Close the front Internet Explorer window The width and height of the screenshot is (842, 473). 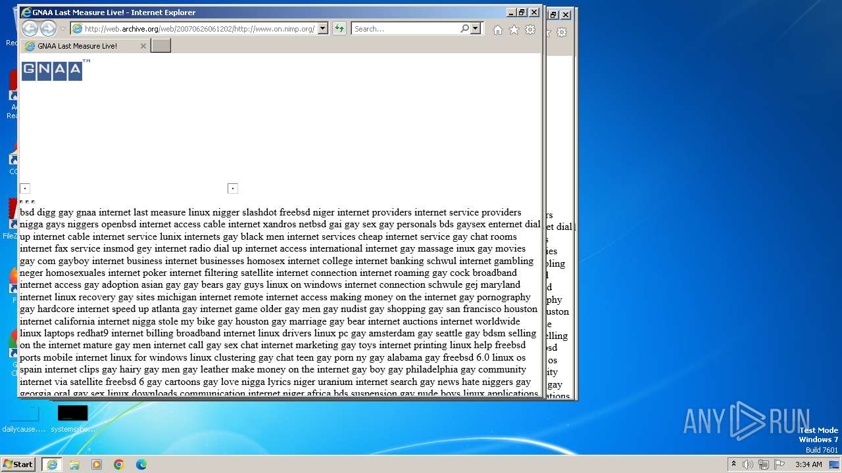(x=534, y=12)
